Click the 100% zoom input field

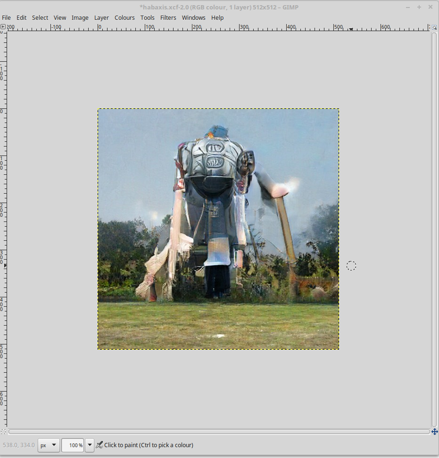[73, 445]
